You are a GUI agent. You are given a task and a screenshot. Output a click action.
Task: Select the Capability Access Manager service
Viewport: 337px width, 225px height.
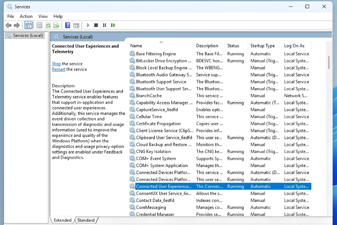(x=220, y=103)
